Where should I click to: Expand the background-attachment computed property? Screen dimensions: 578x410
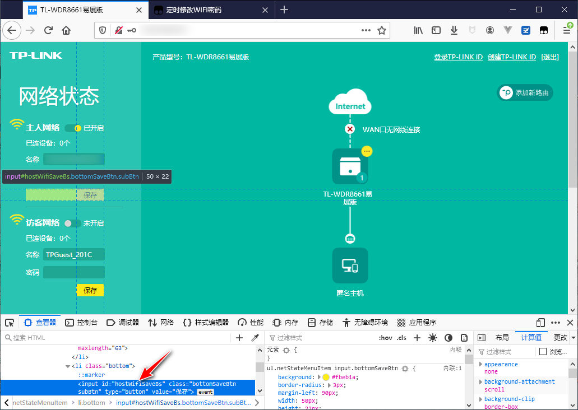tap(480, 381)
